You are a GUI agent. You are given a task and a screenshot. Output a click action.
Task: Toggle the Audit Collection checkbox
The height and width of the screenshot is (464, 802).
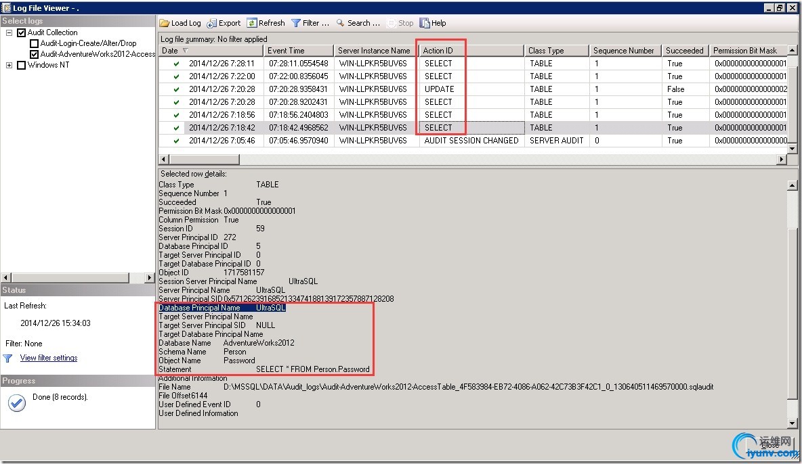(22, 32)
